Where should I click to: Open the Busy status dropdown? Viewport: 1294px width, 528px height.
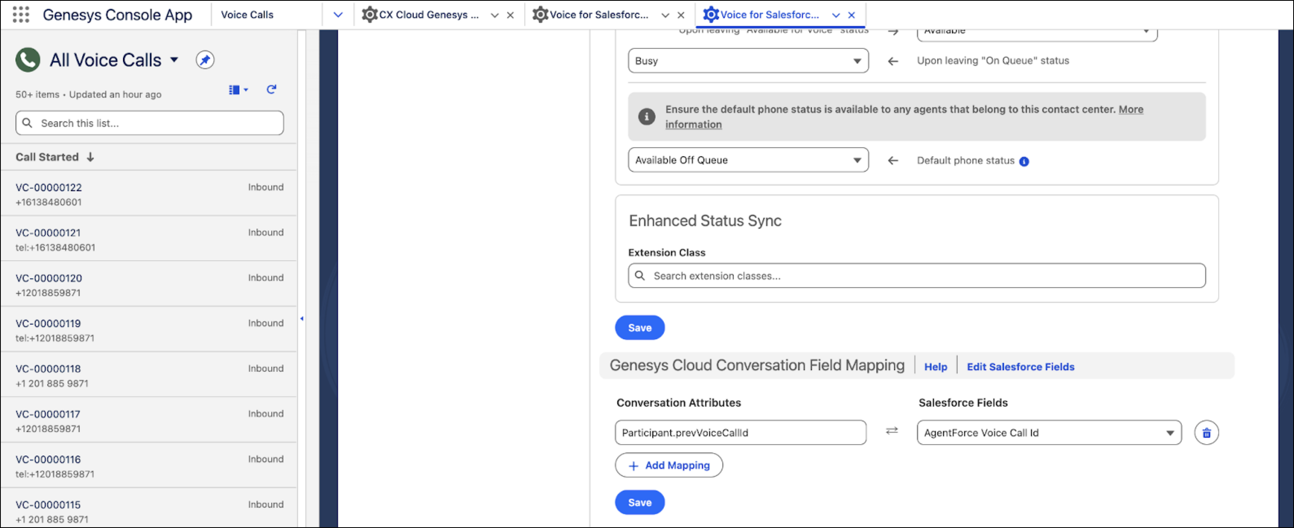(x=748, y=61)
